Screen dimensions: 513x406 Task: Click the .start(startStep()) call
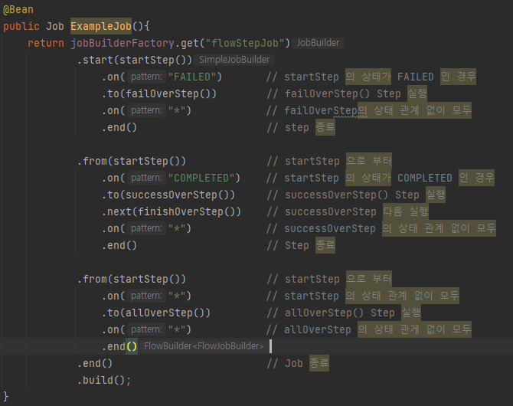135,61
